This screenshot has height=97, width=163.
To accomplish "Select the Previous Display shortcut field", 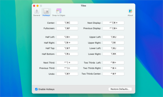I will 113,28.
